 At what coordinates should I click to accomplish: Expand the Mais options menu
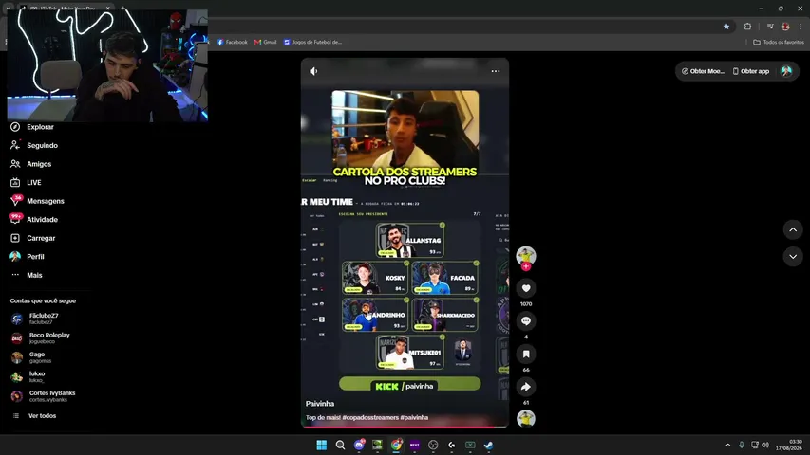click(27, 275)
